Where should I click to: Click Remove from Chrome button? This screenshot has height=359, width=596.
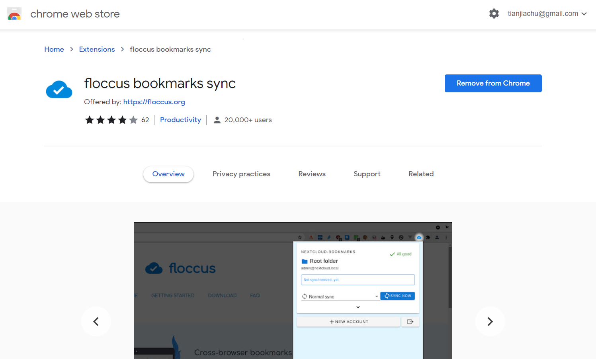click(493, 83)
